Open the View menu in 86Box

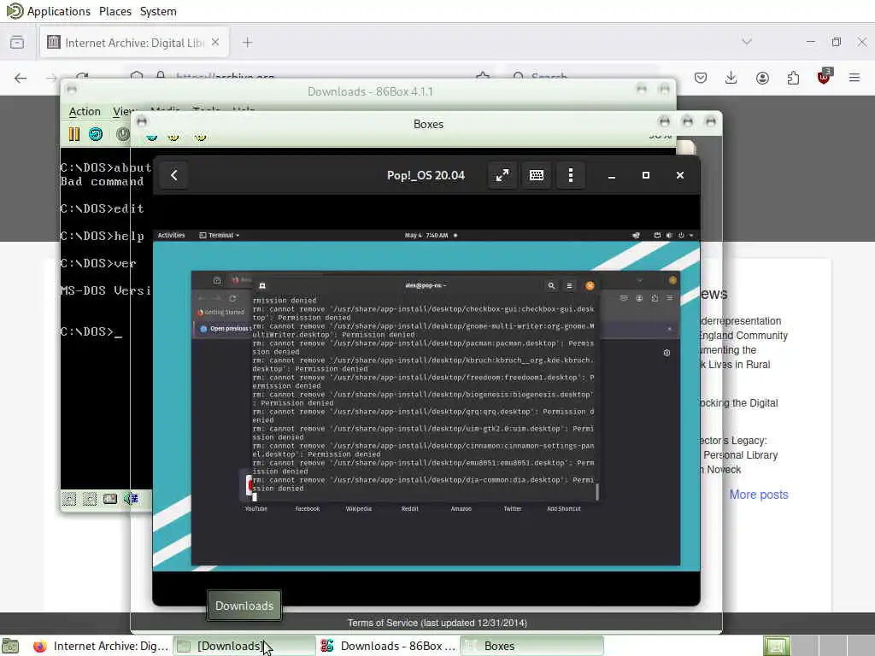(123, 112)
